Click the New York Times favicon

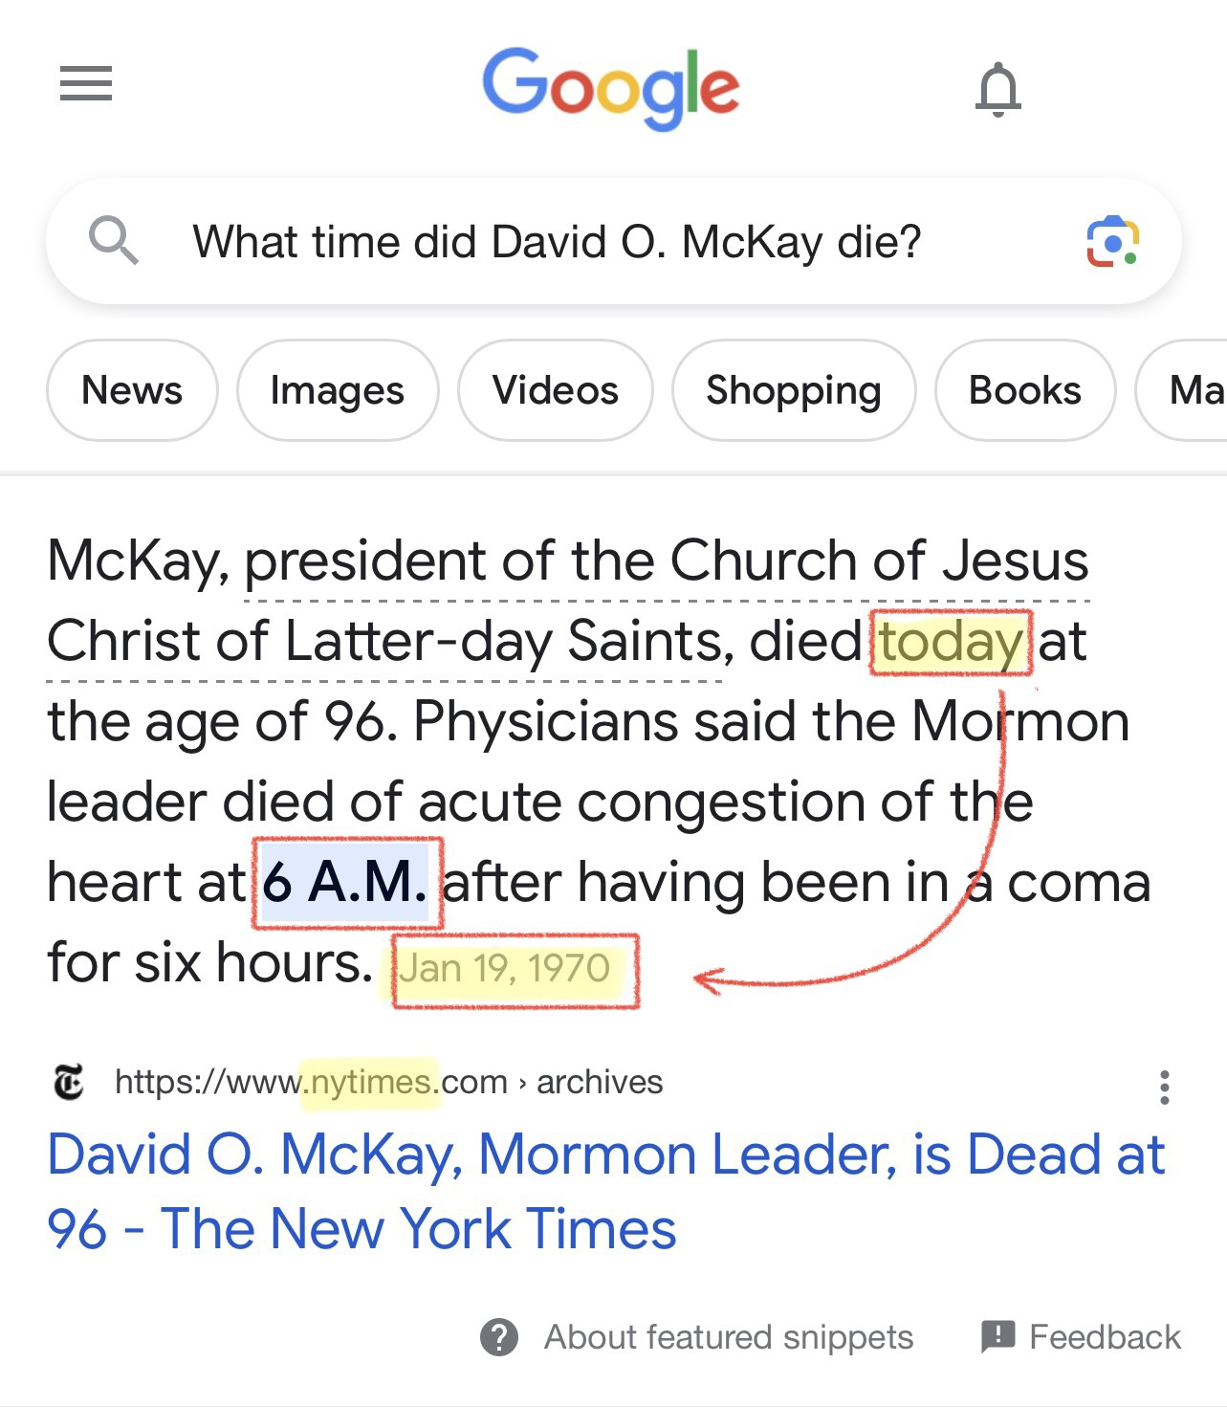[69, 1082]
